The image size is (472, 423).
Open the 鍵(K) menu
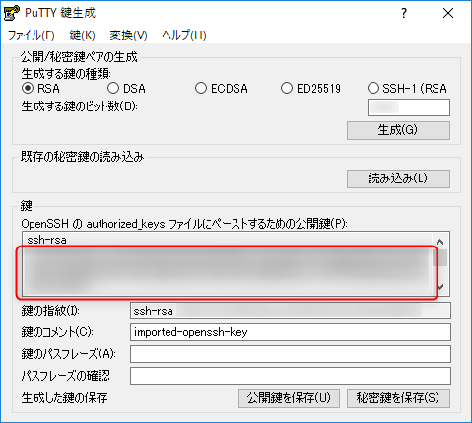click(x=82, y=35)
